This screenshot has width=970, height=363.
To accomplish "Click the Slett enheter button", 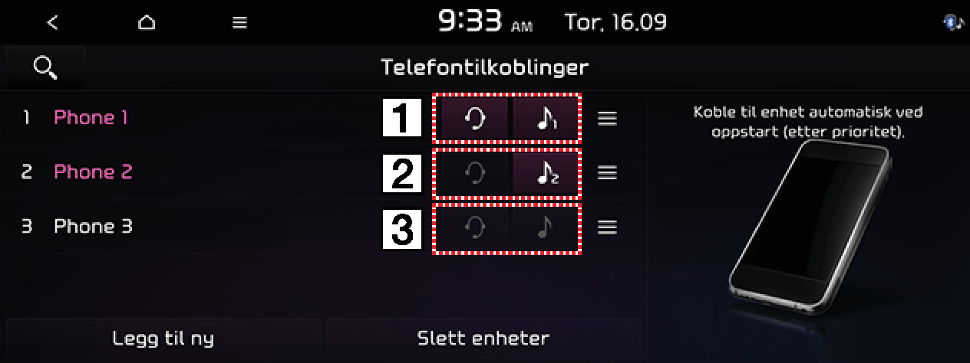I will (x=483, y=338).
